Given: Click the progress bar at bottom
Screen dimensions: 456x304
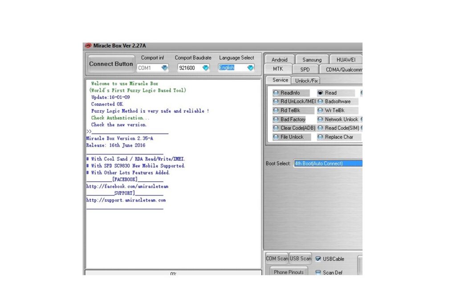Looking at the screenshot, I should (174, 274).
